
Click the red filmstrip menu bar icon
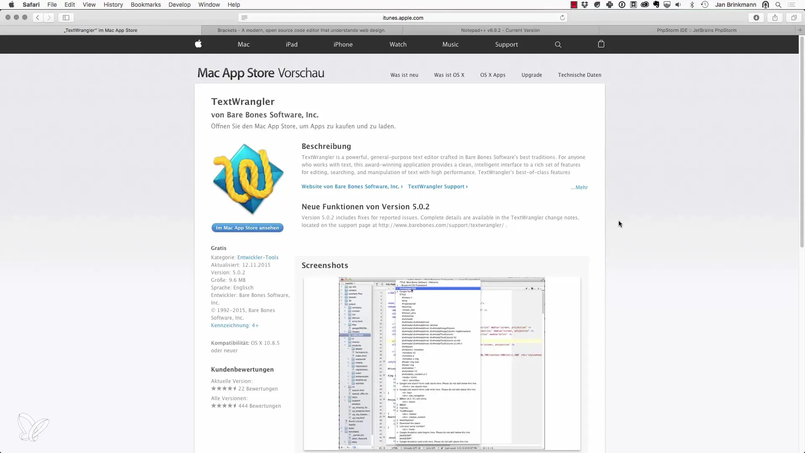574,5
